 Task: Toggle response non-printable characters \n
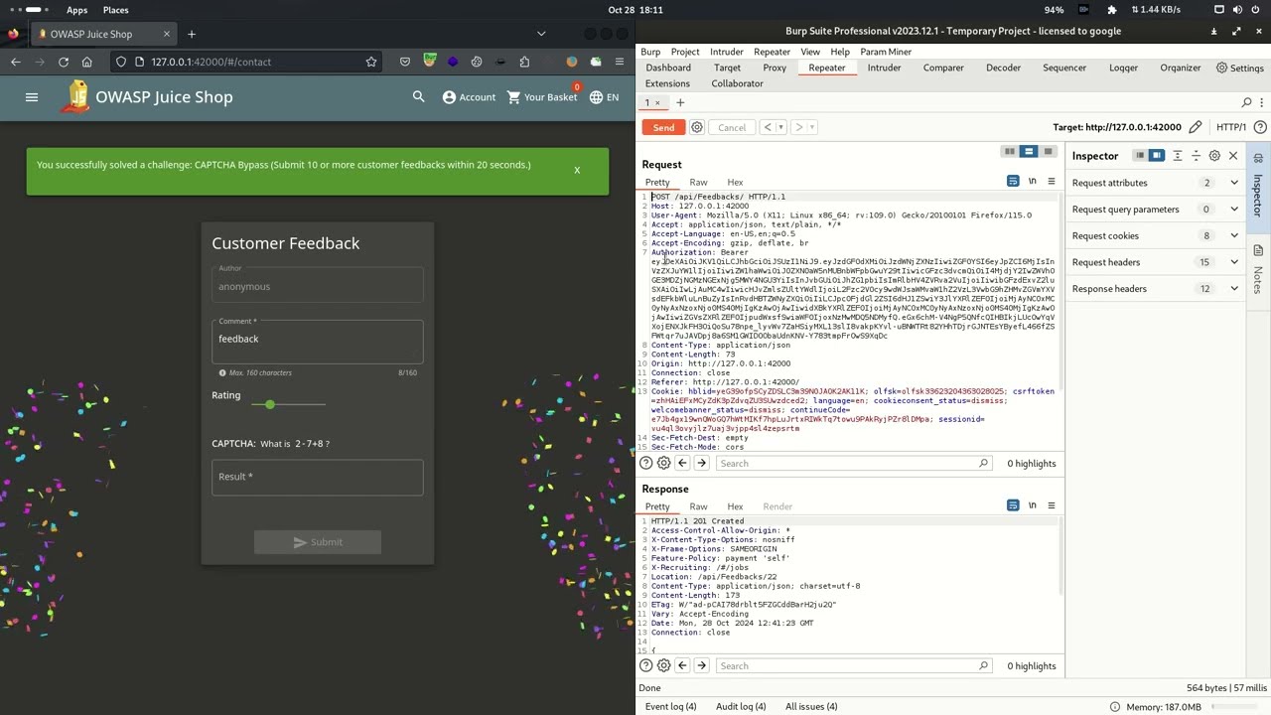pyautogui.click(x=1033, y=505)
